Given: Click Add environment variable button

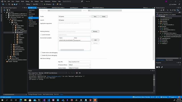Looking at the screenshot, I should pyautogui.click(x=95, y=40).
